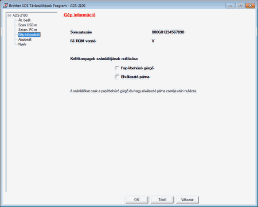Screen dimensions: 258x207
Task: Open the Ált. beáll. settings page
Action: [25, 20]
